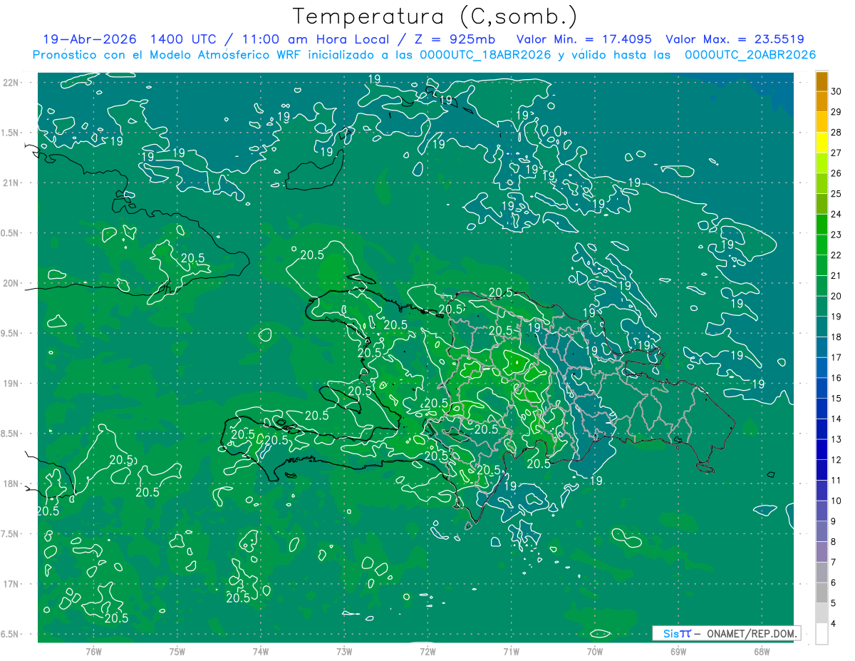Click the ONAMET/REP.DOM. label box
This screenshot has width=855, height=661.
tap(727, 633)
